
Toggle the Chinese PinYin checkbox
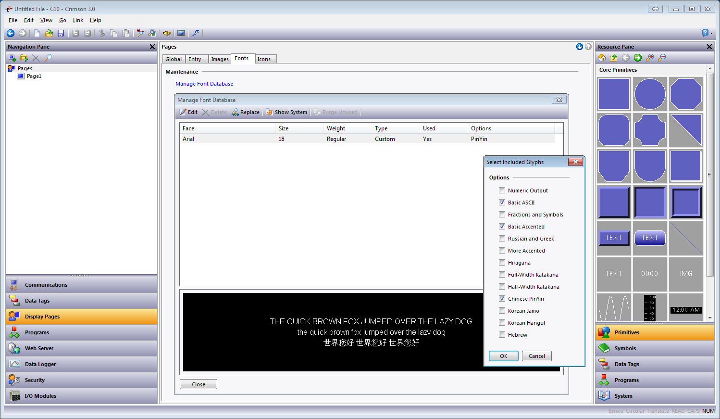pyautogui.click(x=502, y=299)
